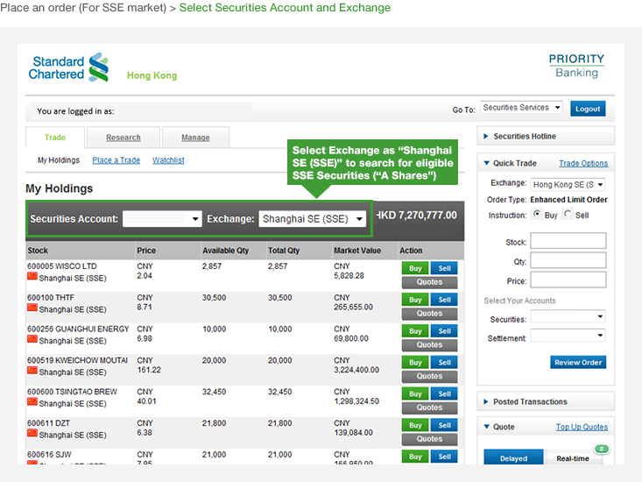Click the stock name 600519 KWEICHOW MOUTAI
Screen dimensions: 642x482
(x=77, y=360)
